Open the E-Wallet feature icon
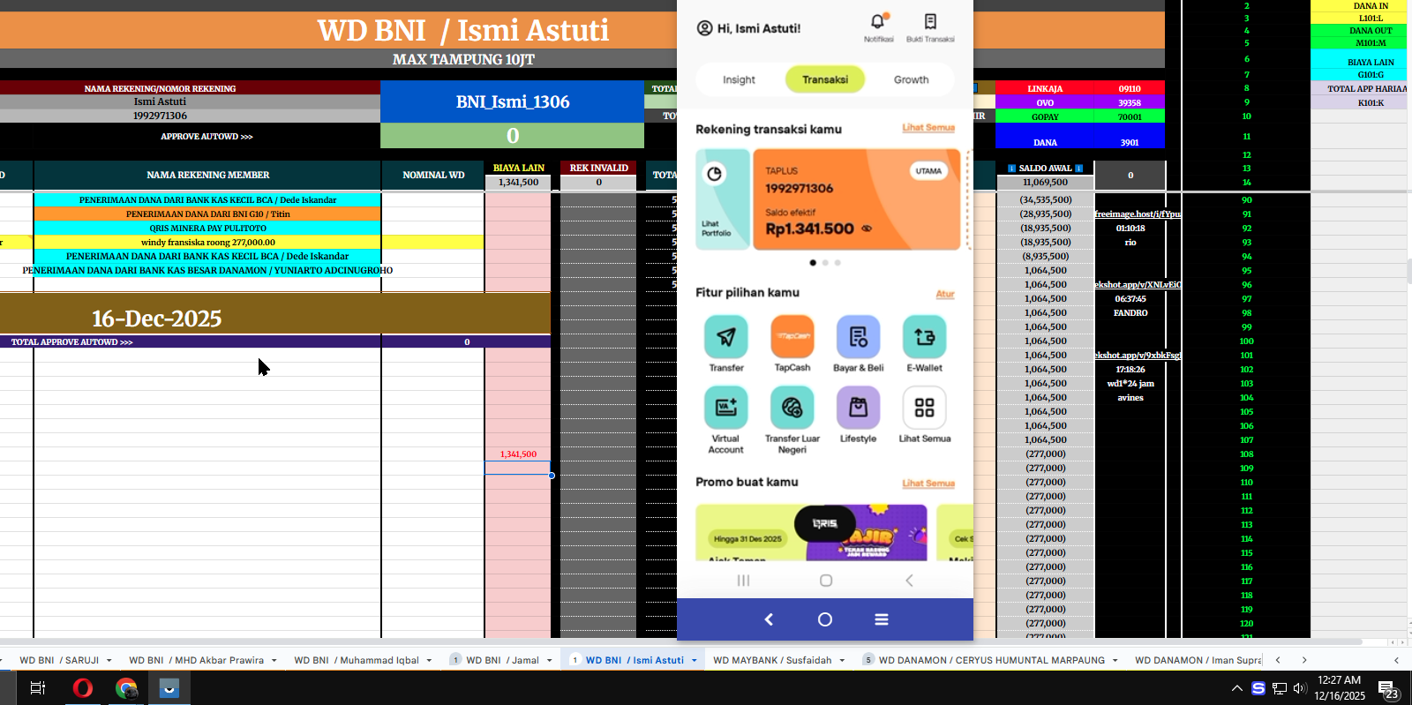1412x705 pixels. 925,336
